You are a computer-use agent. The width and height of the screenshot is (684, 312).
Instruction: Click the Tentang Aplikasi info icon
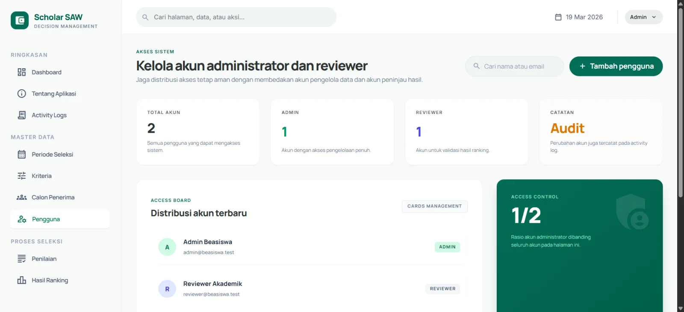coord(21,93)
